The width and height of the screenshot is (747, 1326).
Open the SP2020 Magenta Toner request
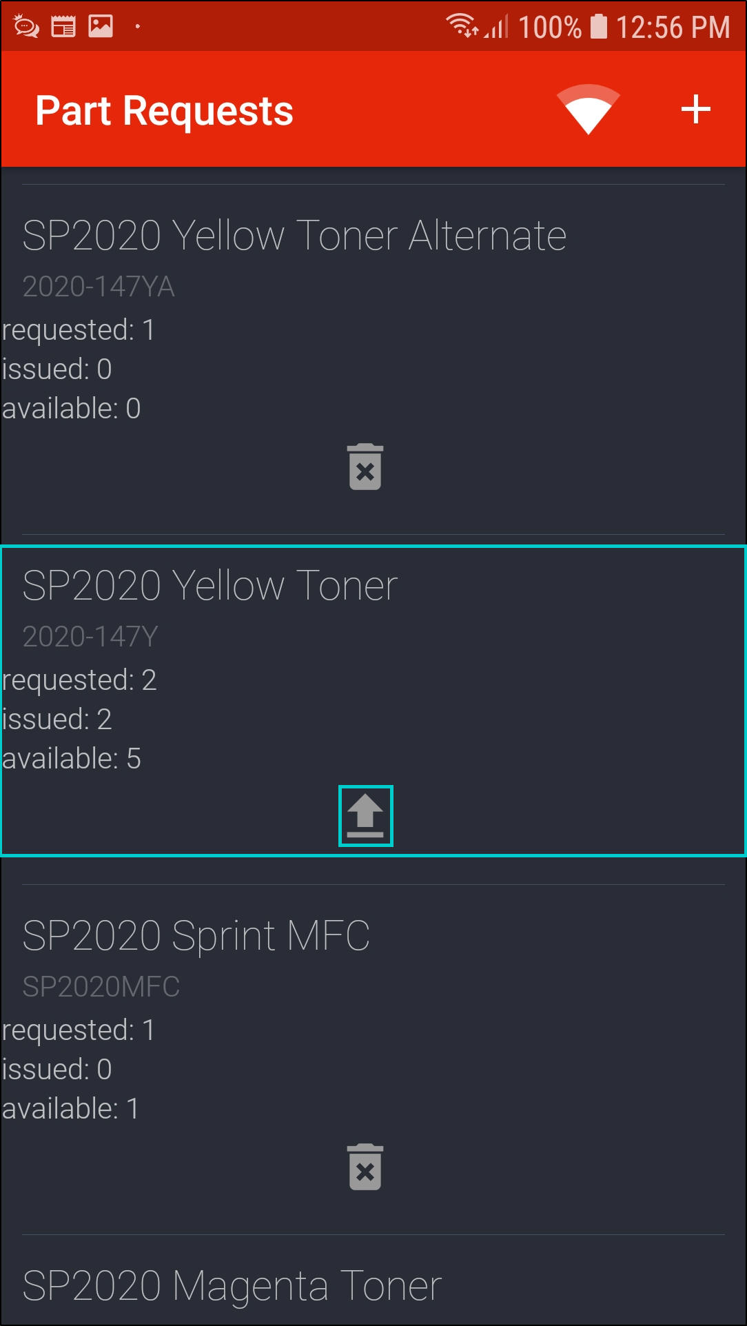[232, 1286]
